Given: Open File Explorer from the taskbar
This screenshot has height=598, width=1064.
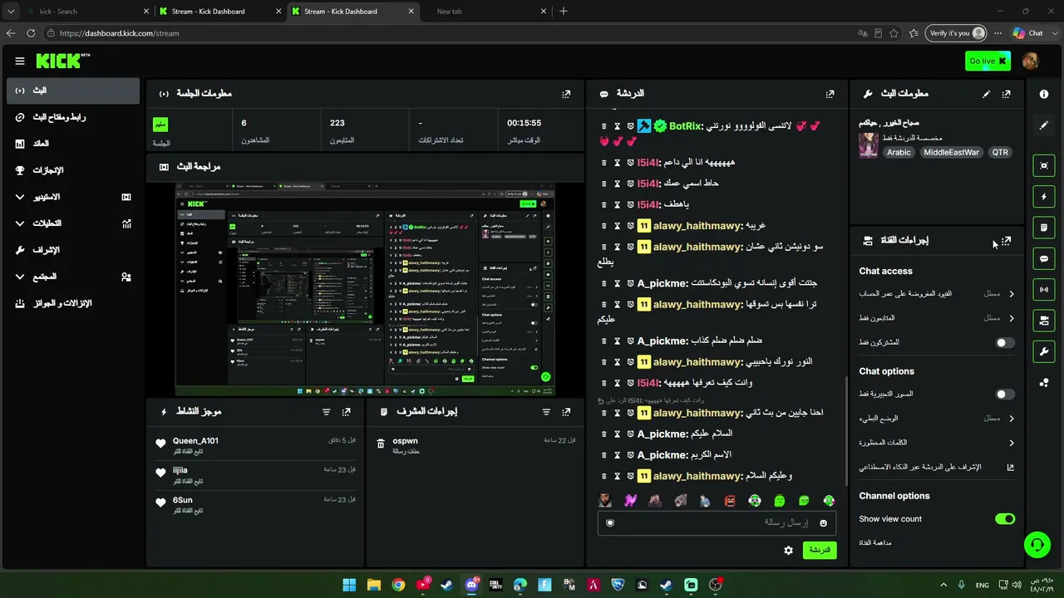Looking at the screenshot, I should pos(374,585).
